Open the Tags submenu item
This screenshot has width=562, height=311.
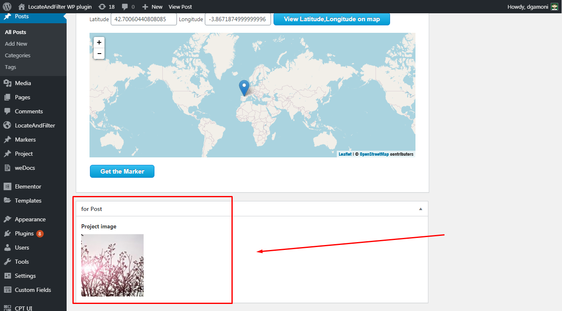coord(10,67)
